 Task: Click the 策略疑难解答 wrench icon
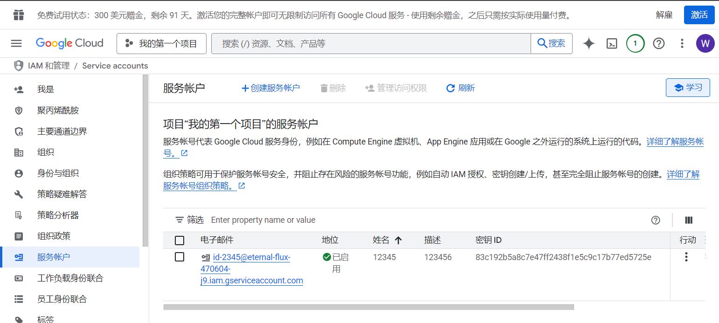pos(19,194)
